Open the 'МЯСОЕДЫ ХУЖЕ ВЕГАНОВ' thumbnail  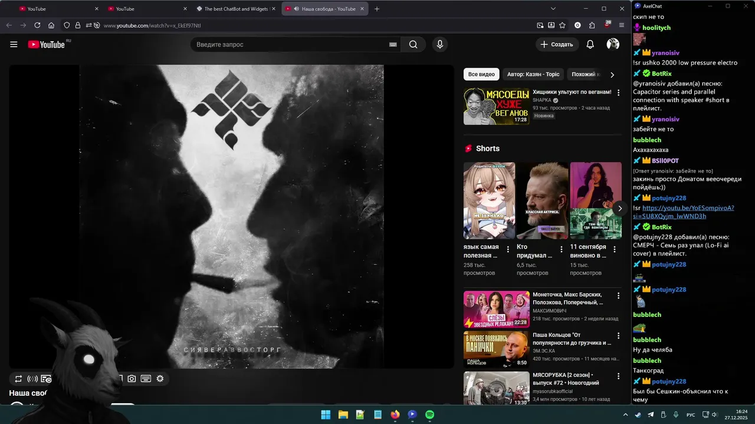point(496,107)
